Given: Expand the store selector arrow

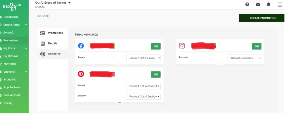Looking at the screenshot, I should click(70, 3).
